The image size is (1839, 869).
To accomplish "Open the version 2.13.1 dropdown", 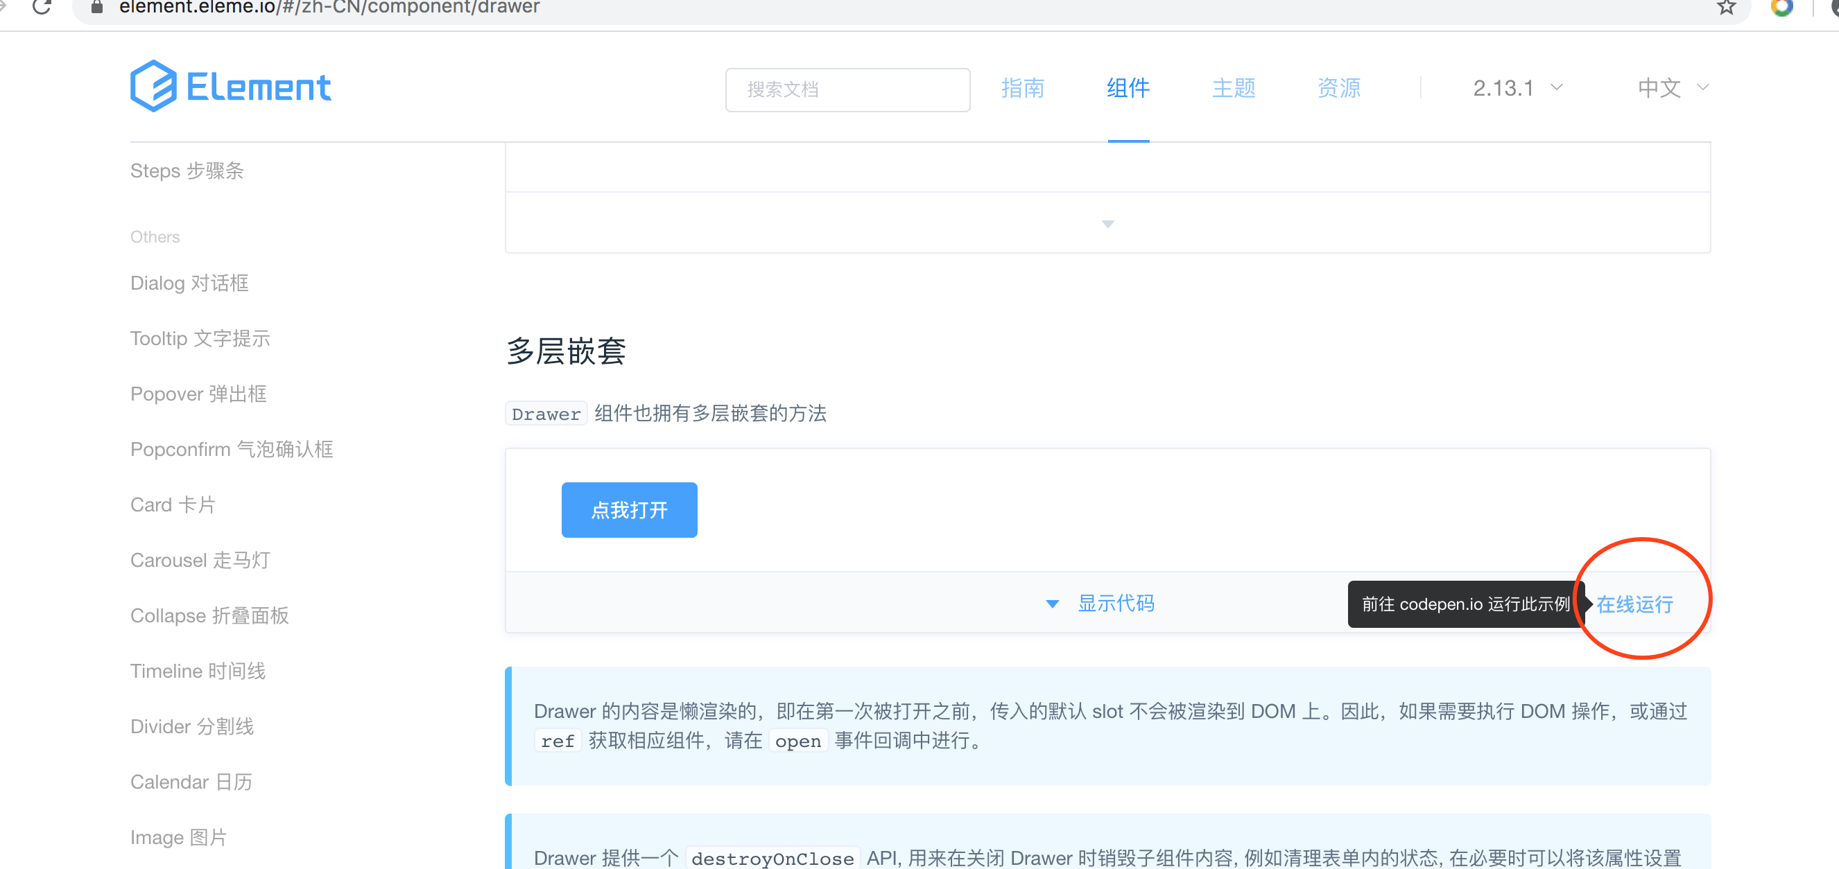I will click(1517, 88).
